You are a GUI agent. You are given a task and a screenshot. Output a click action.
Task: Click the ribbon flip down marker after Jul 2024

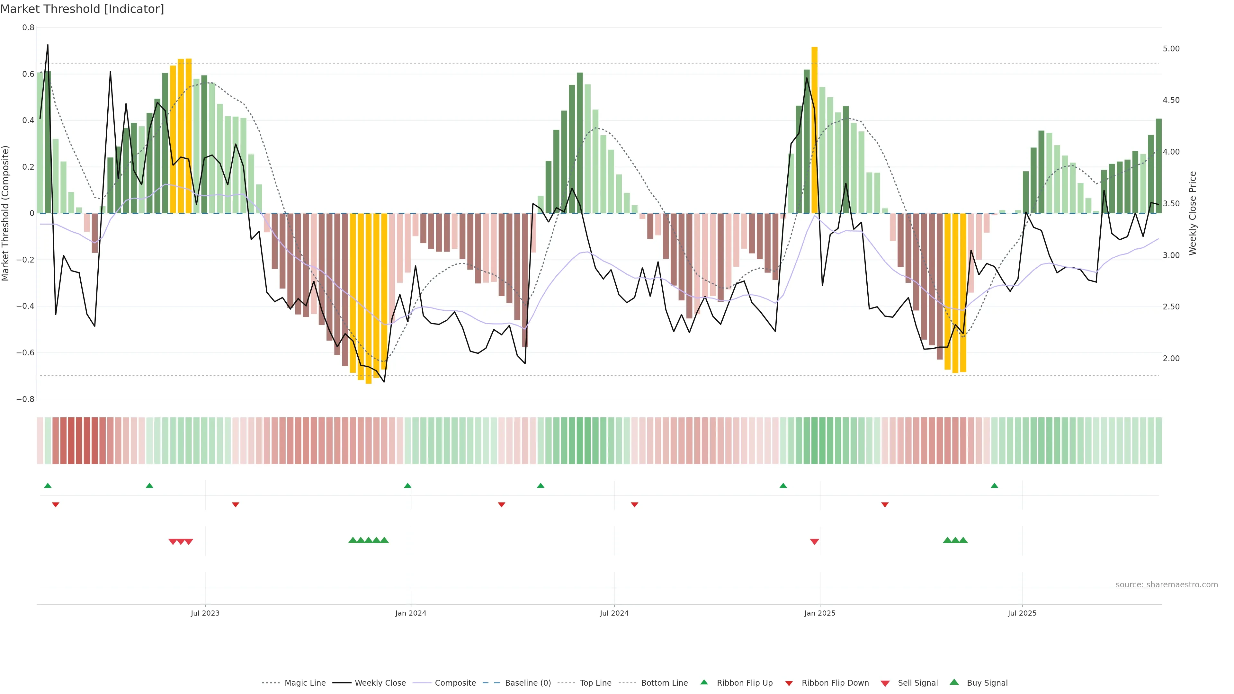[x=634, y=504]
